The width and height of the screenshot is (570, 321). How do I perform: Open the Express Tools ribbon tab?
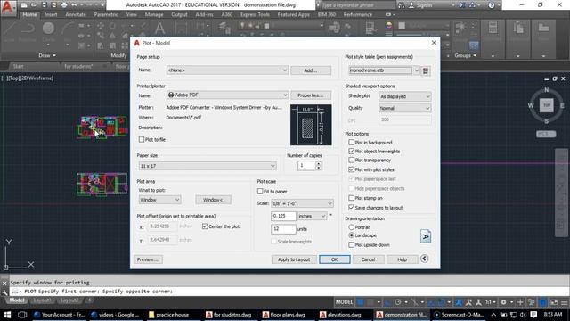[255, 14]
